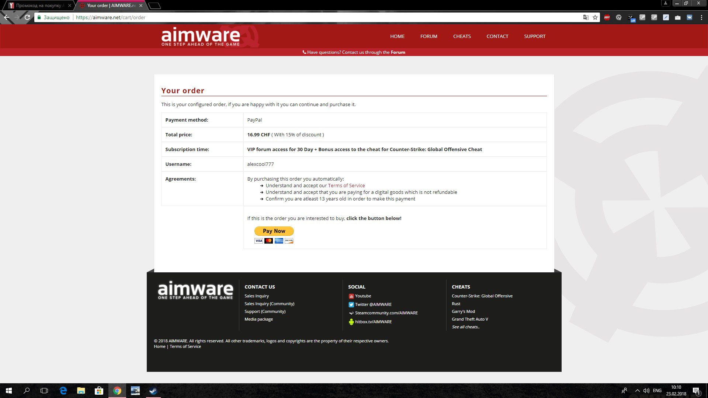Open the Youtube social link
This screenshot has height=398, width=708.
coord(363,296)
